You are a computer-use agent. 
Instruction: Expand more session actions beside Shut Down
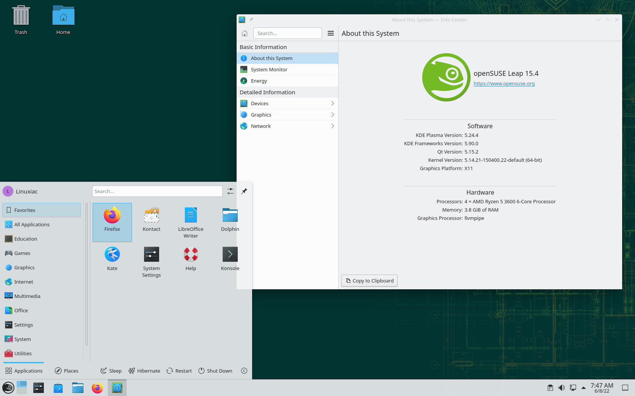(x=244, y=371)
